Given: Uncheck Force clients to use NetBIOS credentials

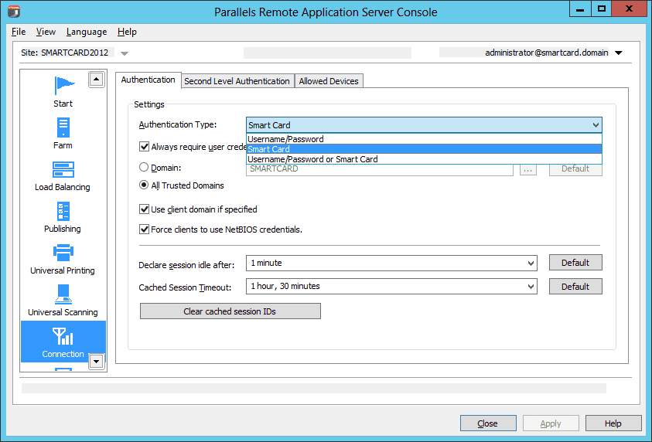Looking at the screenshot, I should (x=144, y=229).
